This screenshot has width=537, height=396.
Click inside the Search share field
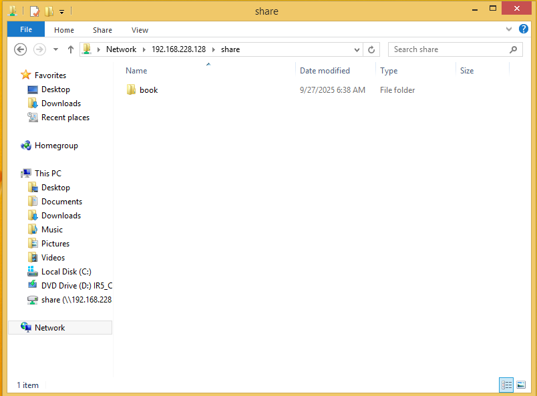pyautogui.click(x=441, y=49)
